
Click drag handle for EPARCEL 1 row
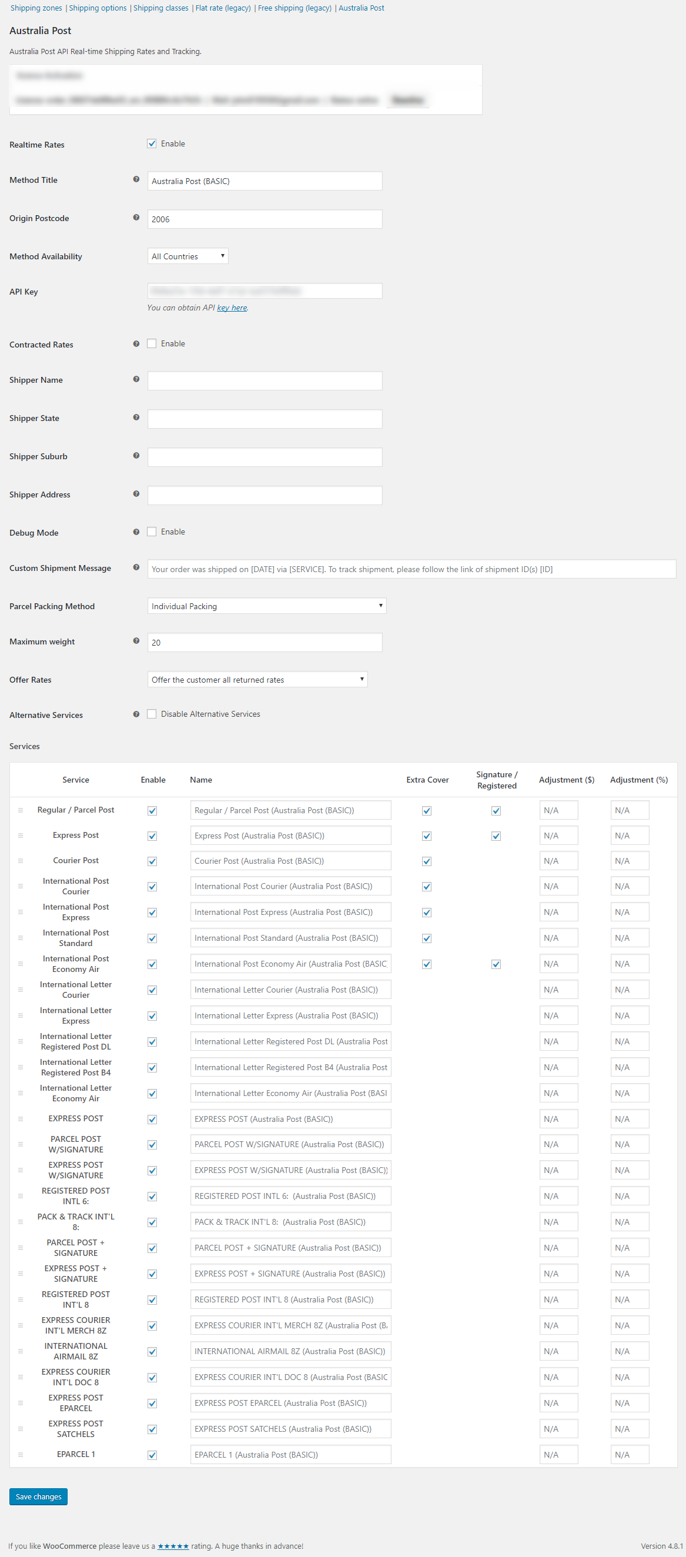tap(21, 1455)
